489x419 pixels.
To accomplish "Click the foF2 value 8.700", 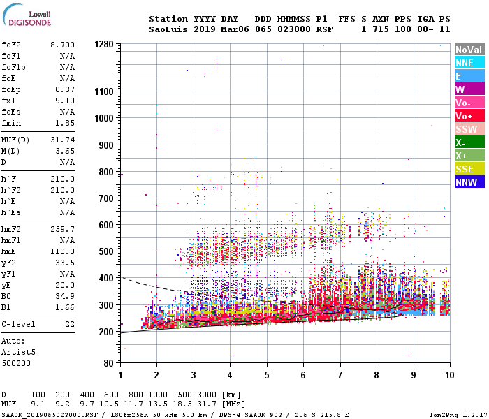I will tap(62, 45).
